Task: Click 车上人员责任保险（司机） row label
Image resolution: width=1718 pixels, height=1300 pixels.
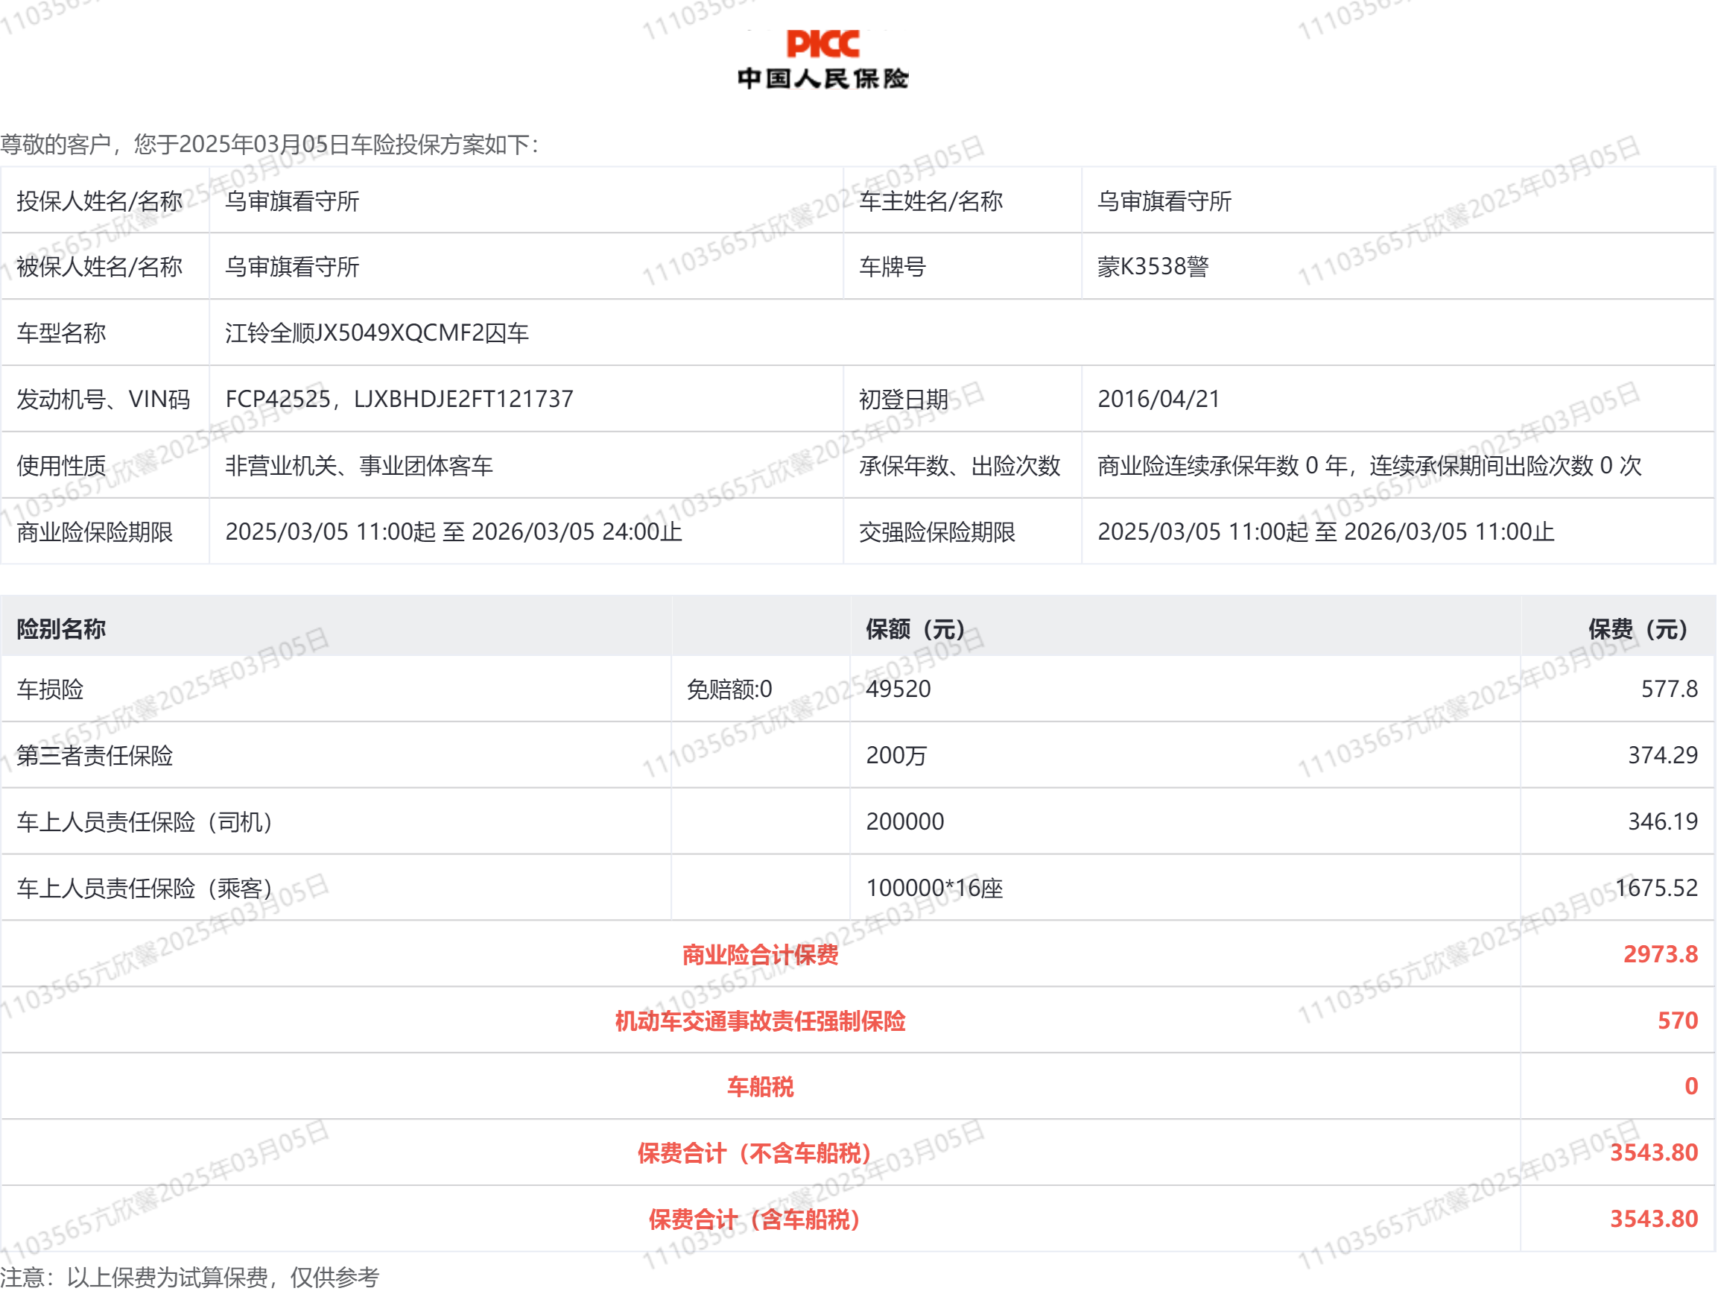Action: click(x=145, y=821)
